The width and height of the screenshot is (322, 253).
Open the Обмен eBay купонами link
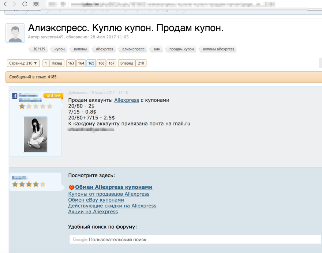pyautogui.click(x=96, y=200)
